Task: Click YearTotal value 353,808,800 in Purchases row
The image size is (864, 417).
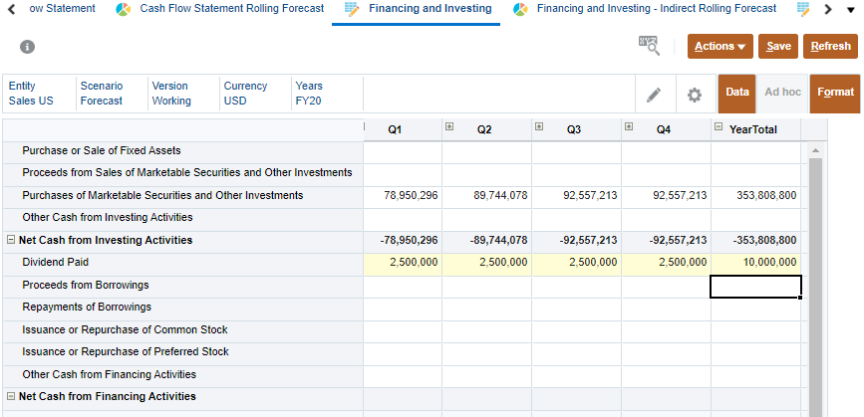Action: tap(766, 195)
